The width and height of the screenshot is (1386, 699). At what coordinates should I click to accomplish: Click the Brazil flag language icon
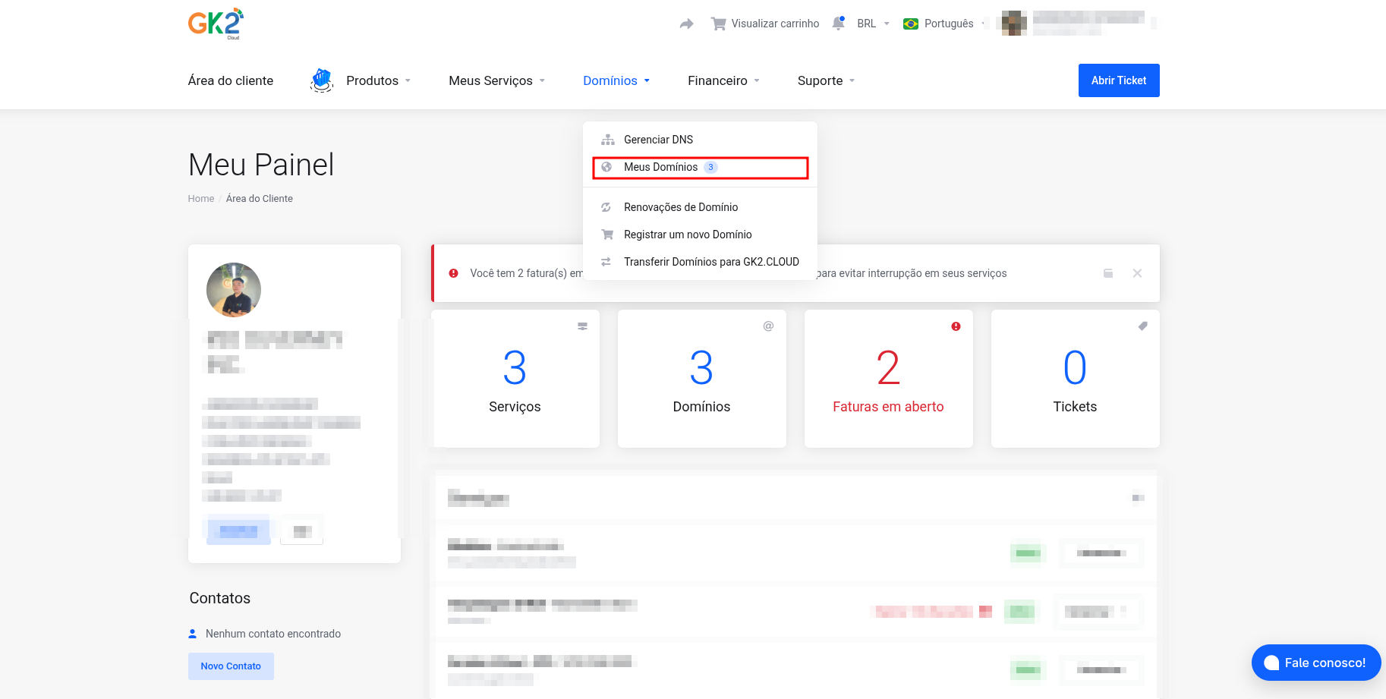click(911, 24)
